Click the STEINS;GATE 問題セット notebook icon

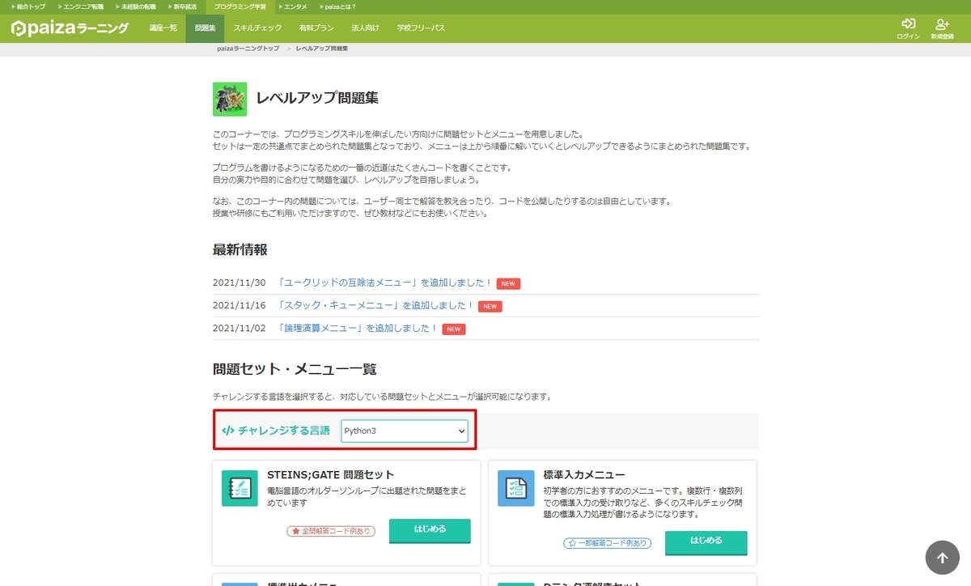point(239,490)
